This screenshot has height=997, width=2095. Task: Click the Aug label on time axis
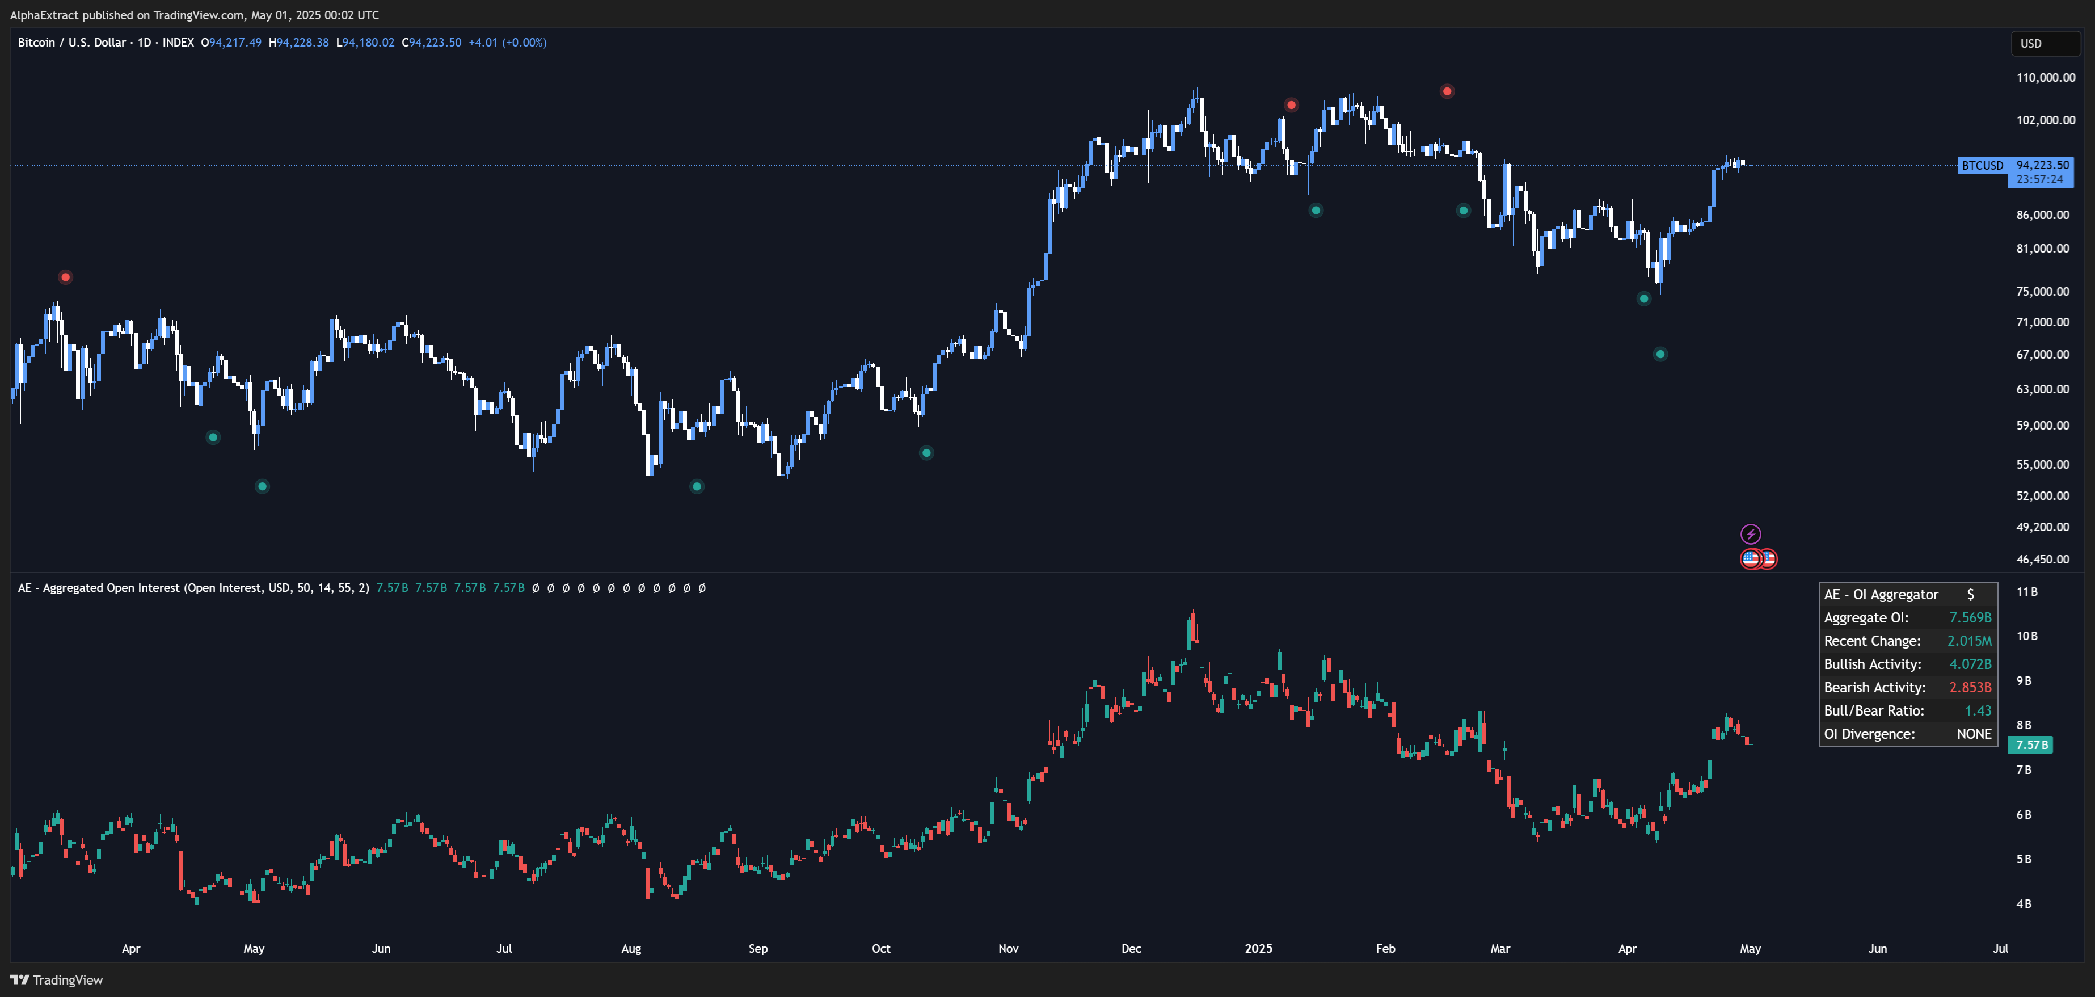click(631, 949)
